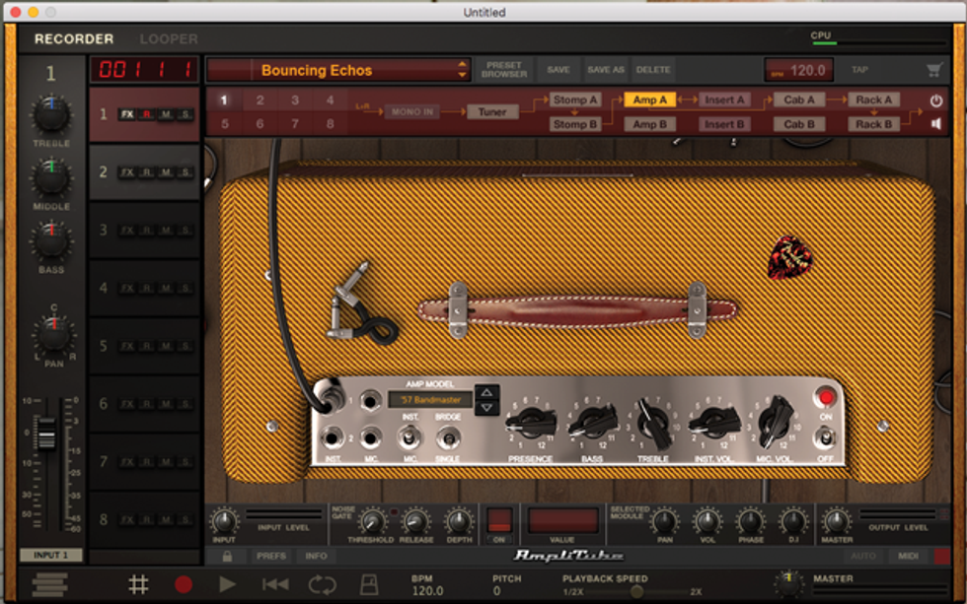967x604 pixels.
Task: Click the rewind to start icon
Action: tap(275, 584)
